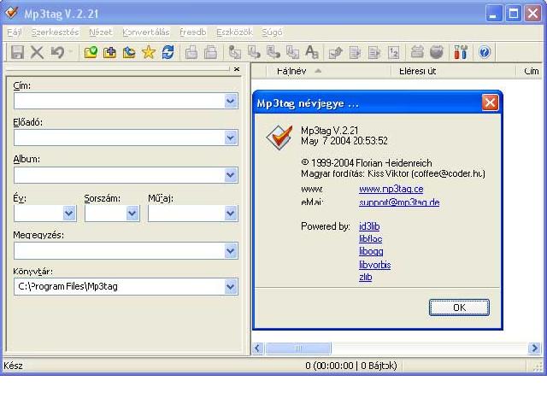Click the horizontal scrollbar thumb

pos(298,348)
